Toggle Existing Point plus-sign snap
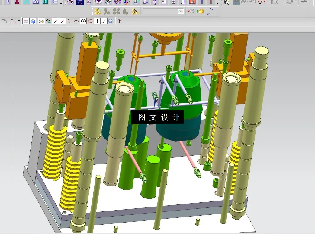The width and height of the screenshot is (315, 234). click(x=97, y=21)
